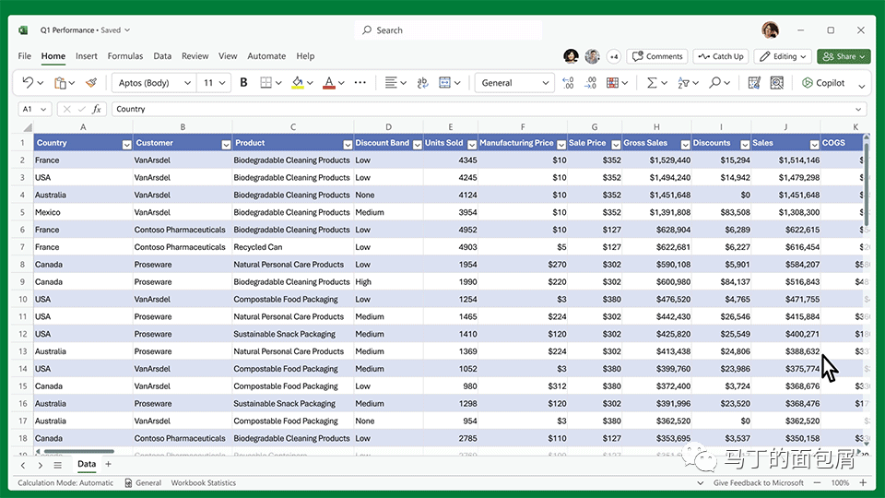Image resolution: width=885 pixels, height=498 pixels.
Task: Apply the Fill Color bucket
Action: tap(298, 83)
